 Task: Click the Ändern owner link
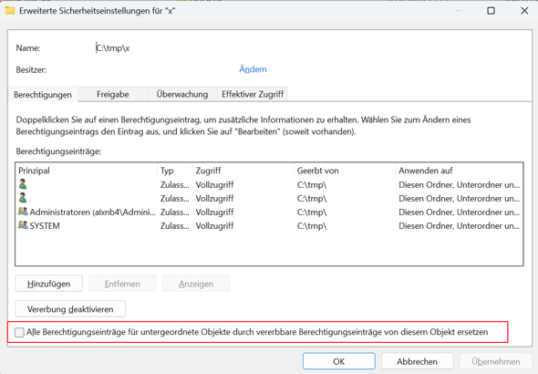coord(253,69)
